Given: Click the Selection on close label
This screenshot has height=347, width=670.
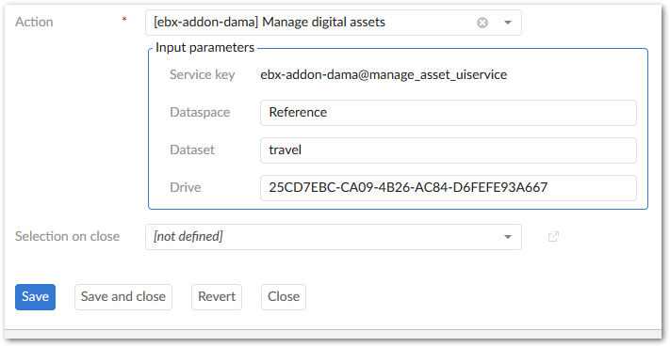Looking at the screenshot, I should [68, 236].
